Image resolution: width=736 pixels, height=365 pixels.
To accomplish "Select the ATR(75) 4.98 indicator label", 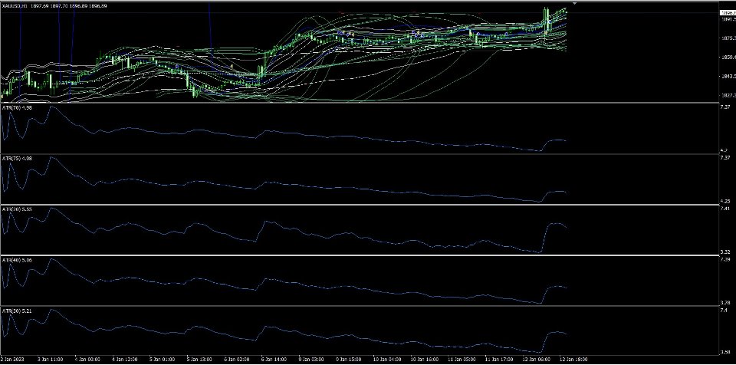I will 18,158.
